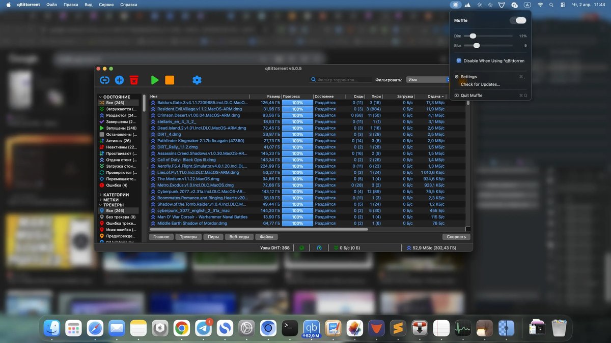
Task: Collapse the СОСТОЯНИЕ section
Action: click(101, 96)
